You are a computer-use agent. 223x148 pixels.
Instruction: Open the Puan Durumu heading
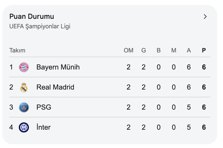[x=32, y=17]
